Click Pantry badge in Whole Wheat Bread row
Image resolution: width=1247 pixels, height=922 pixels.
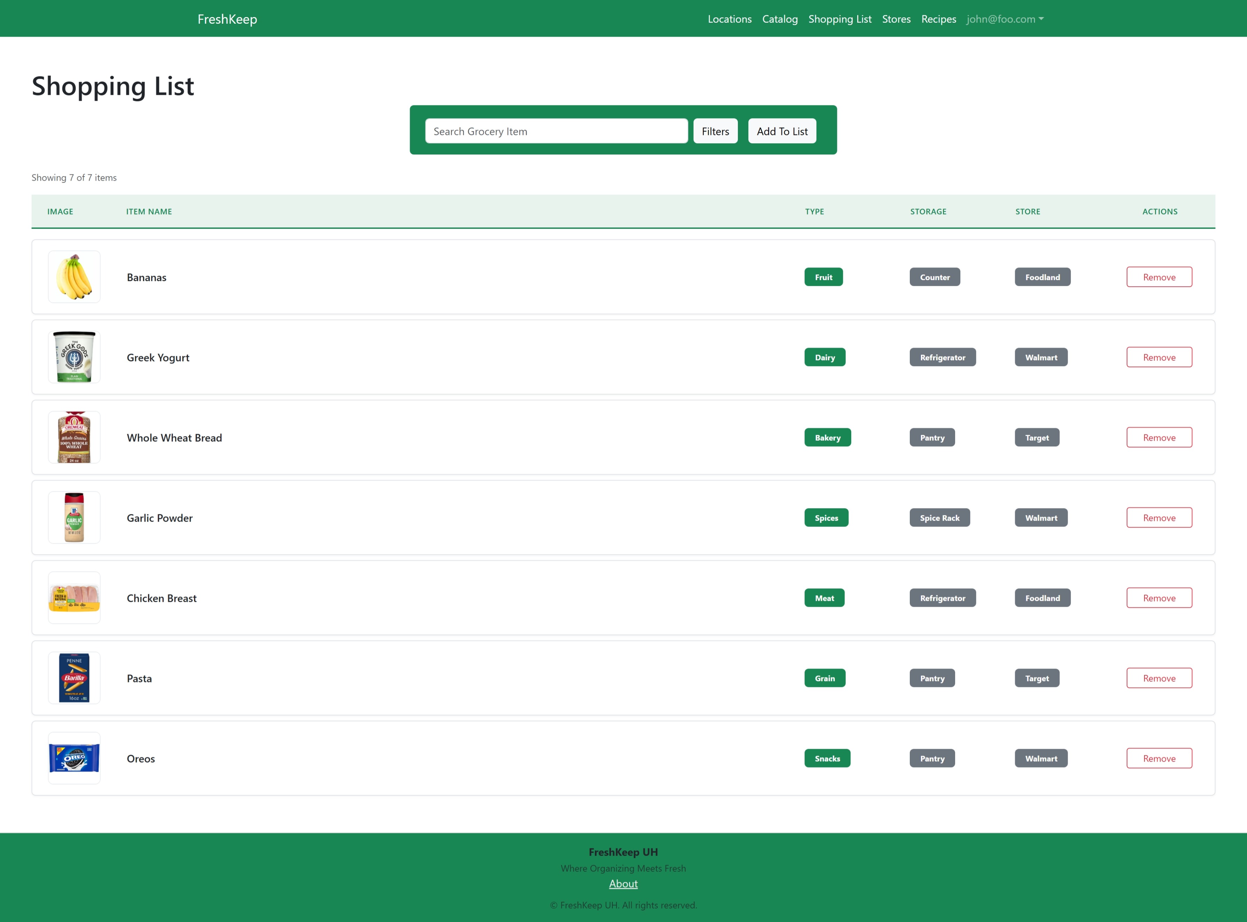click(x=932, y=438)
